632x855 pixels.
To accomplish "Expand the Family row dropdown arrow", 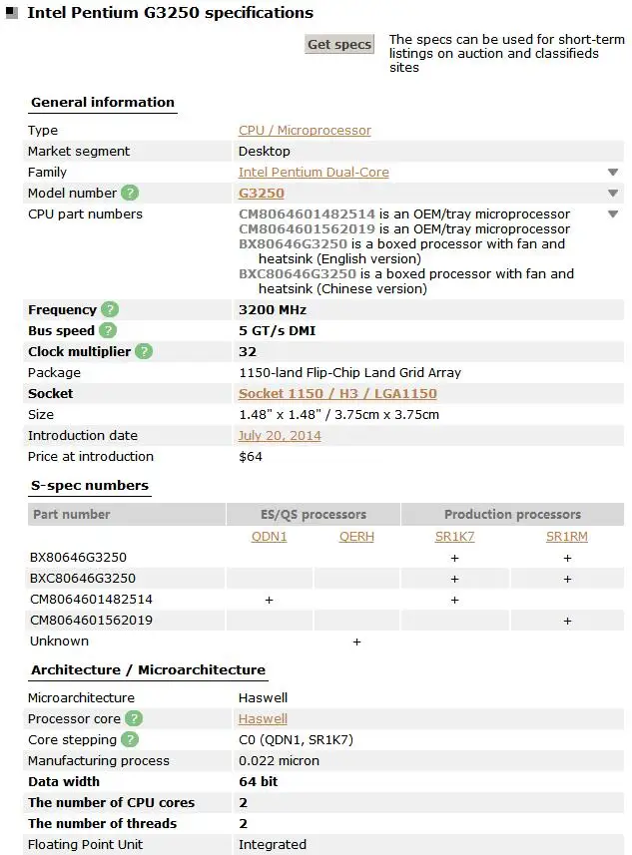I will point(613,173).
